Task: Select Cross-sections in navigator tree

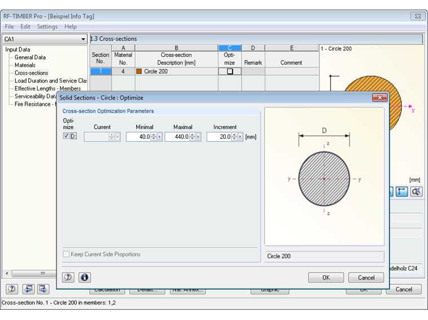Action: coord(32,73)
